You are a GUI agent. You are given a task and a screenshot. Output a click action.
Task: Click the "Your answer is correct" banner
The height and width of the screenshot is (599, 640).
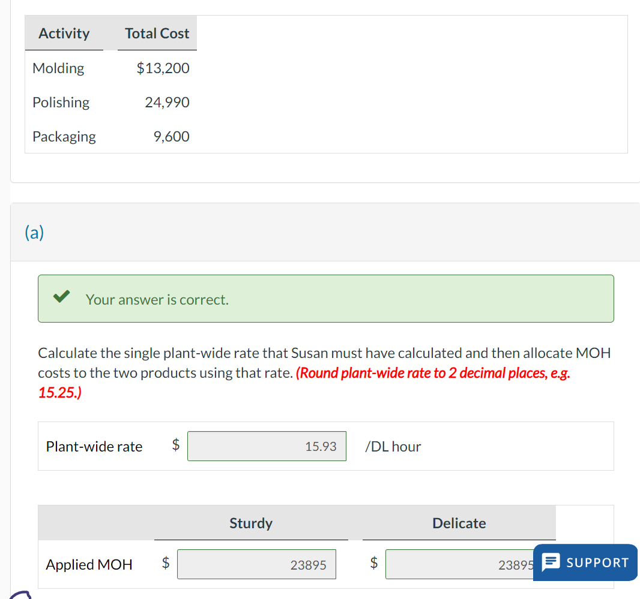325,299
